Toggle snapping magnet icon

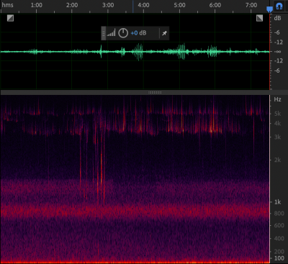pyautogui.click(x=279, y=6)
